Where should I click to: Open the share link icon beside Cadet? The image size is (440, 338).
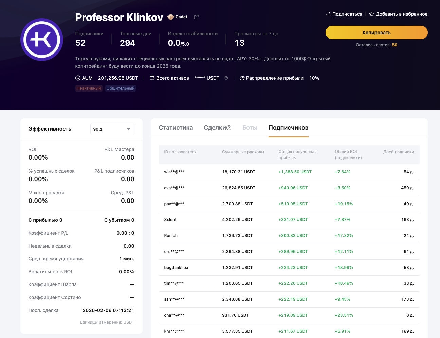(196, 17)
